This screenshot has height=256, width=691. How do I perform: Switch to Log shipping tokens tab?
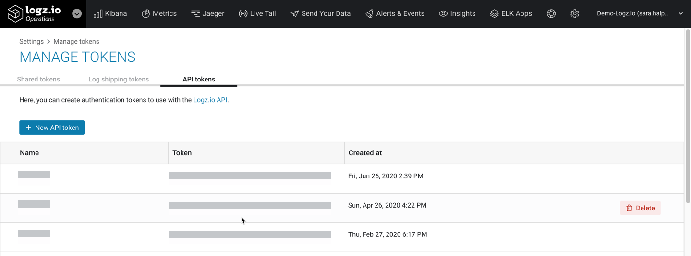(x=119, y=79)
